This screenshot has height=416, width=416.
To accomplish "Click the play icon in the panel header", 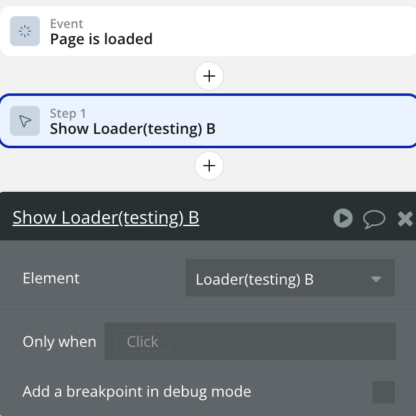I will pos(343,218).
